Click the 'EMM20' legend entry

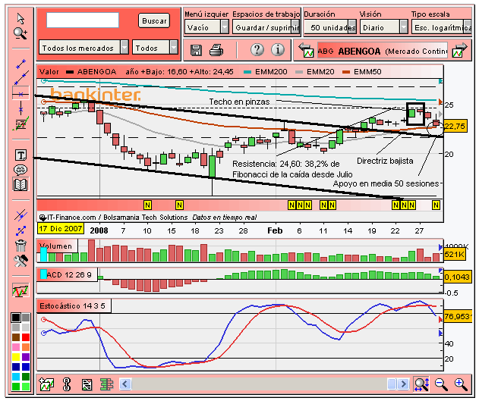tap(314, 72)
